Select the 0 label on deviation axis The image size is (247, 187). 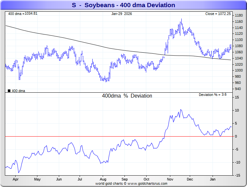coord(236,136)
